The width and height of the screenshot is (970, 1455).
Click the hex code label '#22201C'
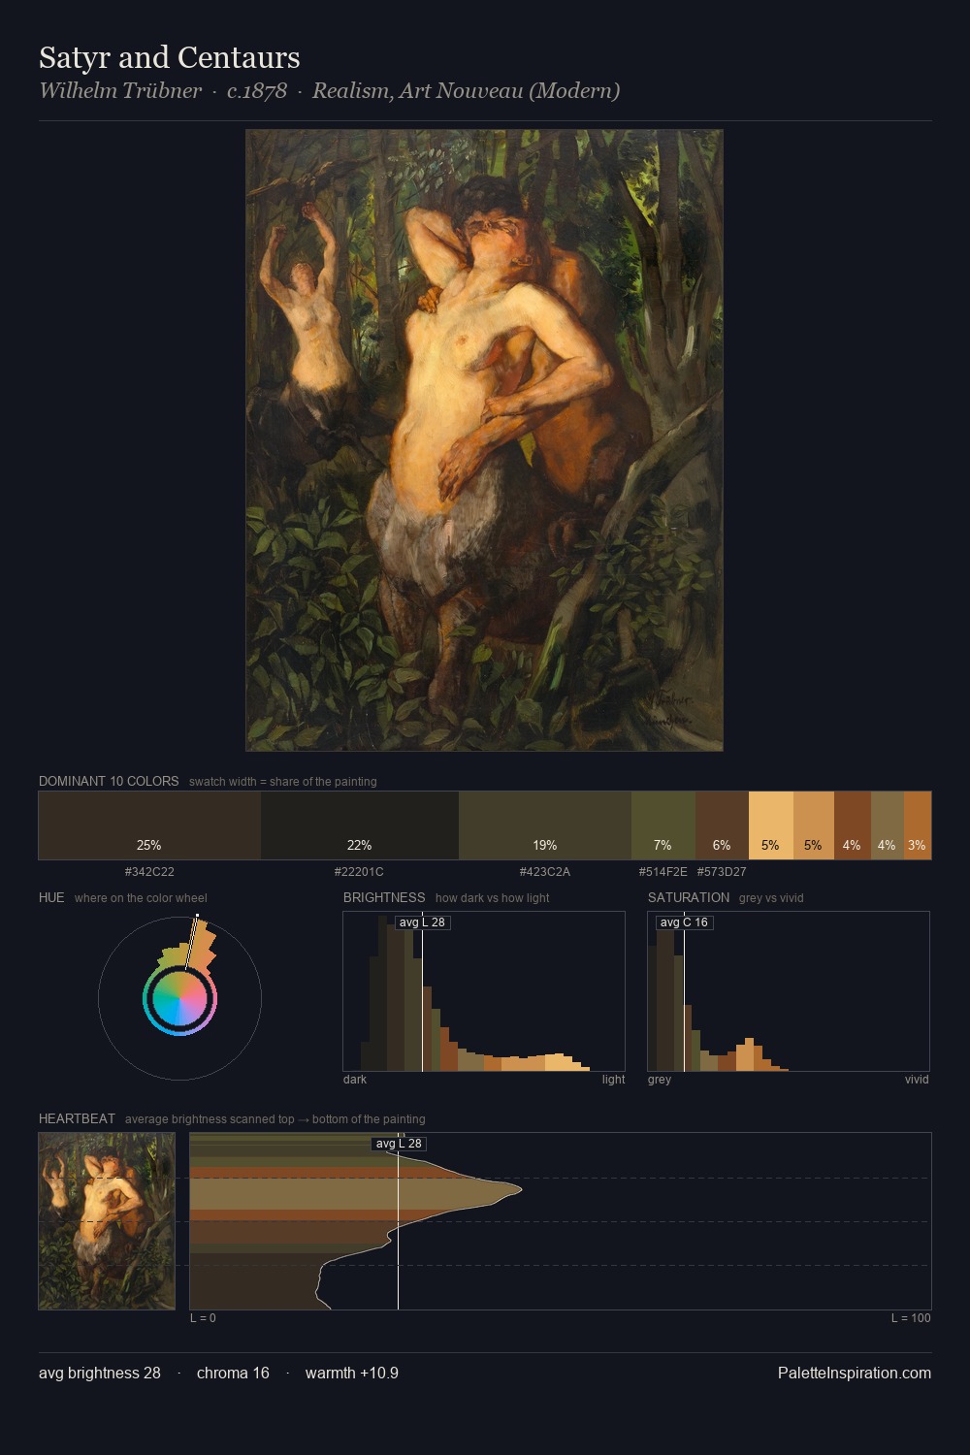point(359,871)
